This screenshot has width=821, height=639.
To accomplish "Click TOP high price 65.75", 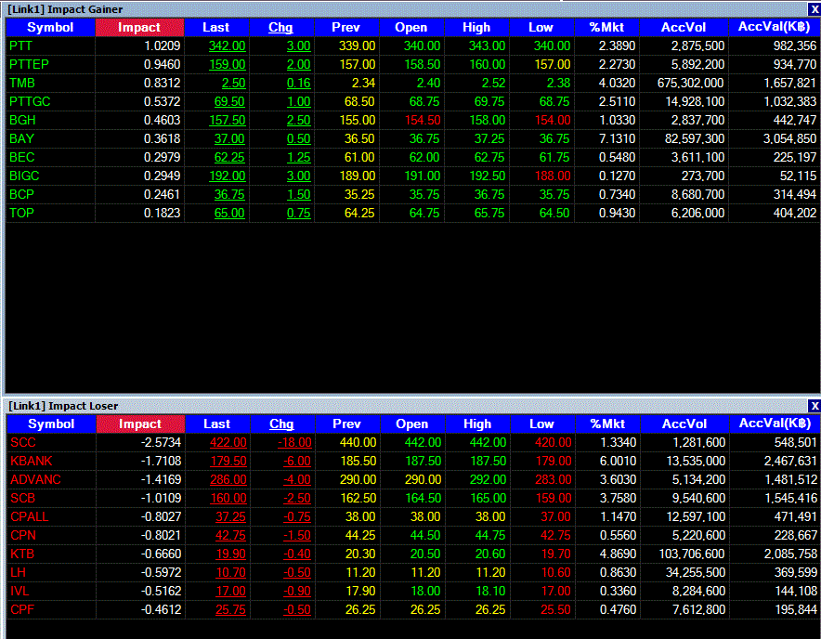I will 489,214.
